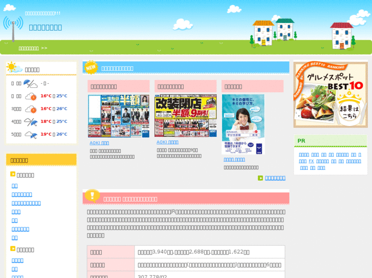
Task: Open the AOKI 半額 flyer thumbnail
Action: pyautogui.click(x=119, y=116)
